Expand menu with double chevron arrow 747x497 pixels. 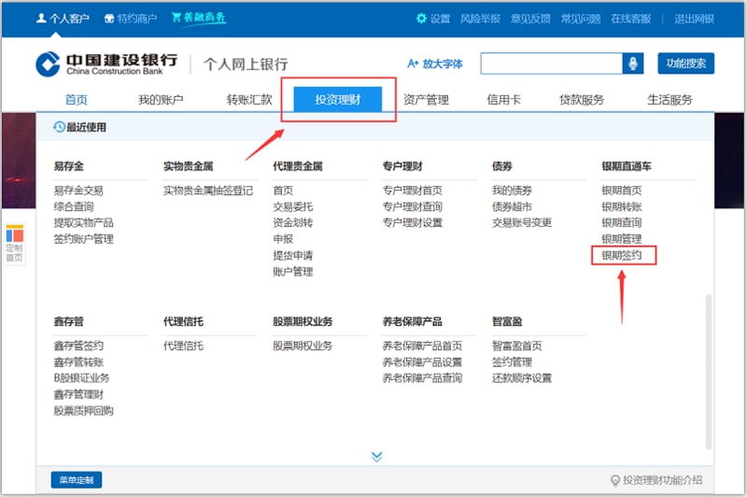376,456
